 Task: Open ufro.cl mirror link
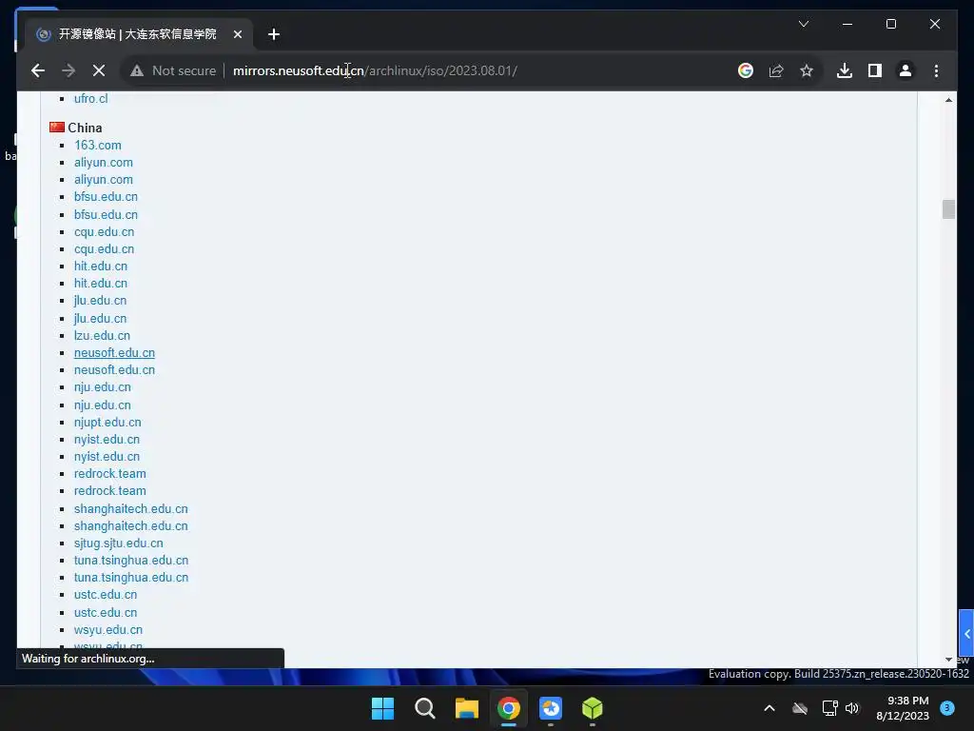(x=90, y=98)
